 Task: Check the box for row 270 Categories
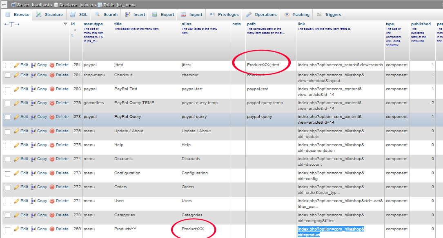coord(7,215)
